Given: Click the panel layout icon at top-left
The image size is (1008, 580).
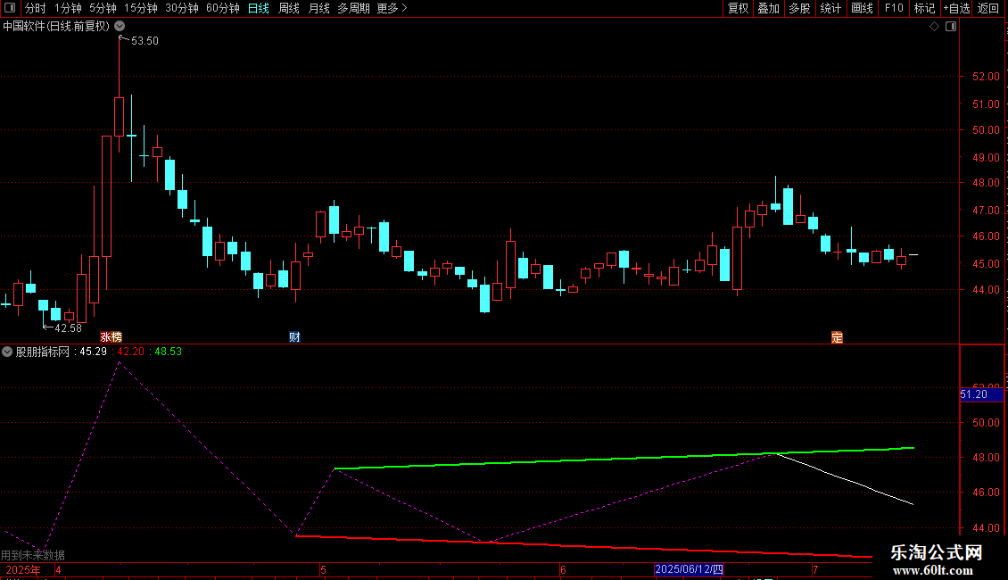Looking at the screenshot, I should (10, 8).
